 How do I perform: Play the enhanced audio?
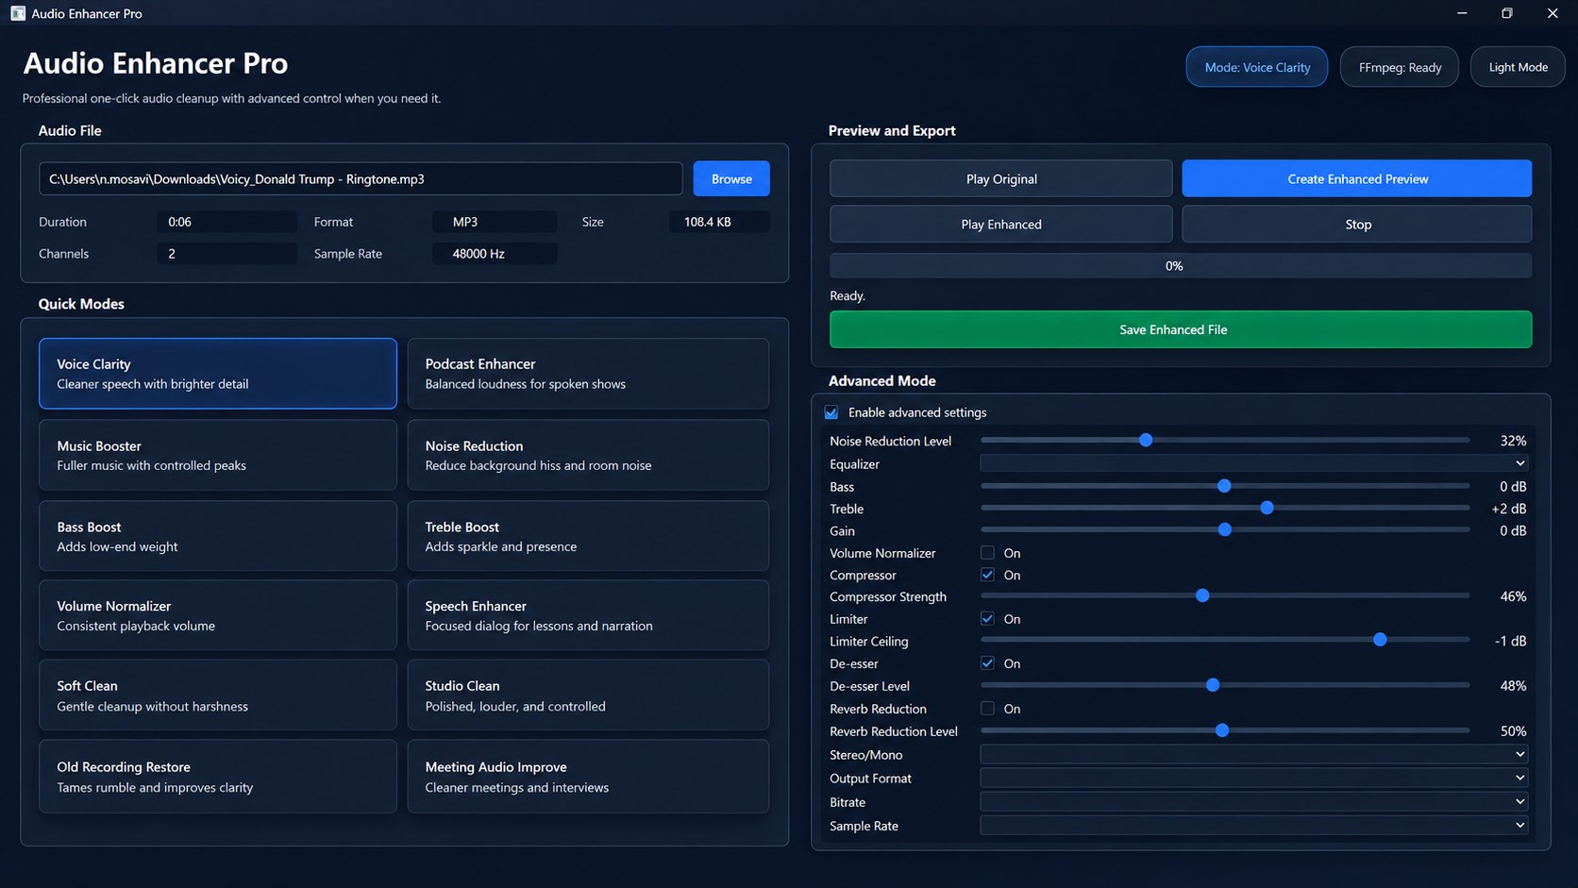pos(1001,224)
